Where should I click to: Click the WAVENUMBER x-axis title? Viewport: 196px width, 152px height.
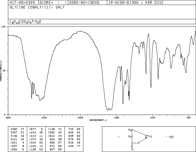pos(98,120)
